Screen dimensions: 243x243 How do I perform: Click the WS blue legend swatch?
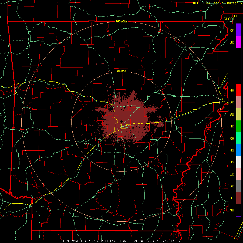(238, 150)
